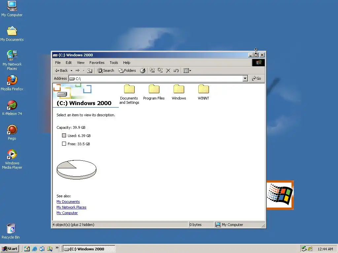Open the Program Files folder
338x253 pixels.
[154, 93]
